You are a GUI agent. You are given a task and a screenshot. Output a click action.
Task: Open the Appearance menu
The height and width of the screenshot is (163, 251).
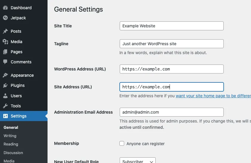(x=22, y=75)
